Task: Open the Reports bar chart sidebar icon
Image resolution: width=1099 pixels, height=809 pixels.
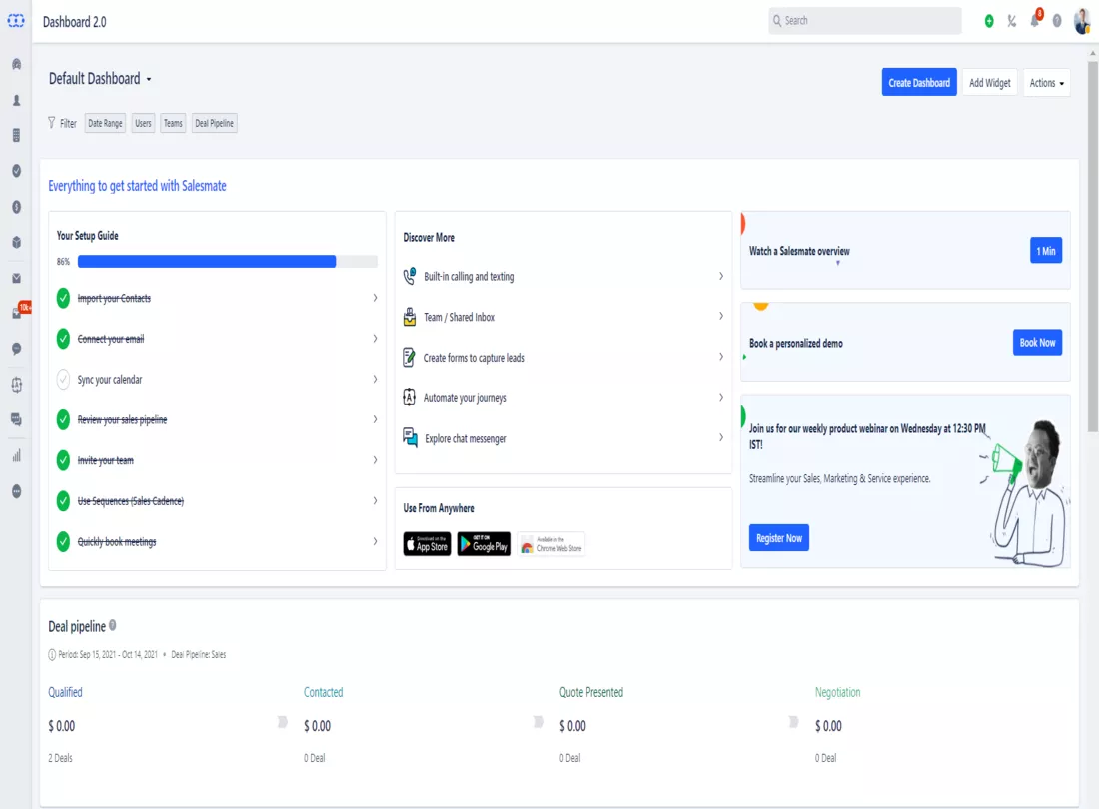Action: [16, 456]
